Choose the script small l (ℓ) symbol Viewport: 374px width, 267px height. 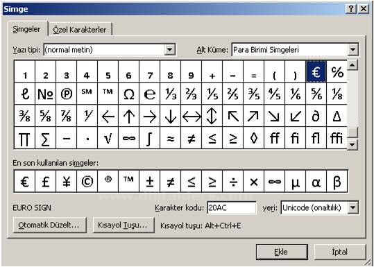[x=24, y=94]
